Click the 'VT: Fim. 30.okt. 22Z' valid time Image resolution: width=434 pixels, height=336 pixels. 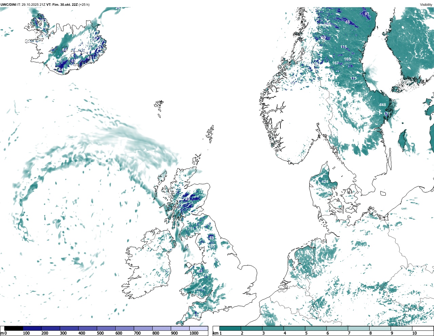[x=62, y=4]
